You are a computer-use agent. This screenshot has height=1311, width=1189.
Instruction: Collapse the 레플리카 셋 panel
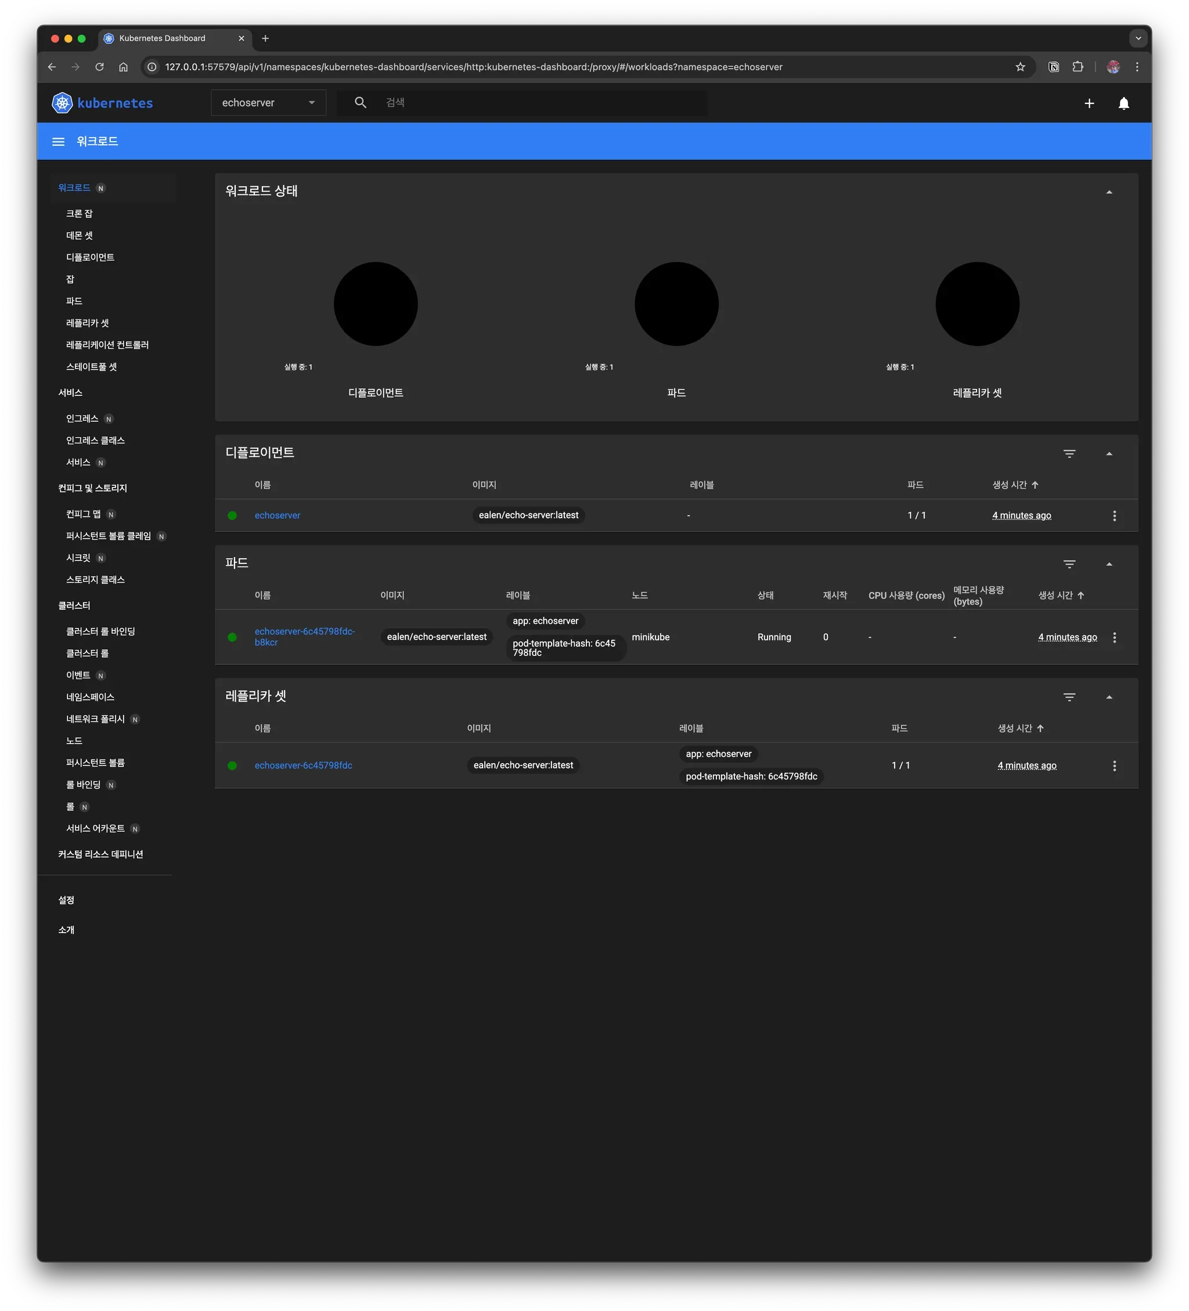point(1109,696)
